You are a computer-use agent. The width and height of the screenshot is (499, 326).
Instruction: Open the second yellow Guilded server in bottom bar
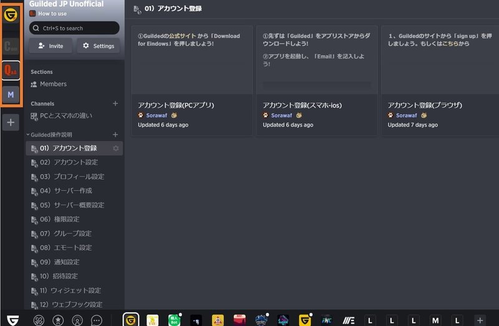(304, 320)
